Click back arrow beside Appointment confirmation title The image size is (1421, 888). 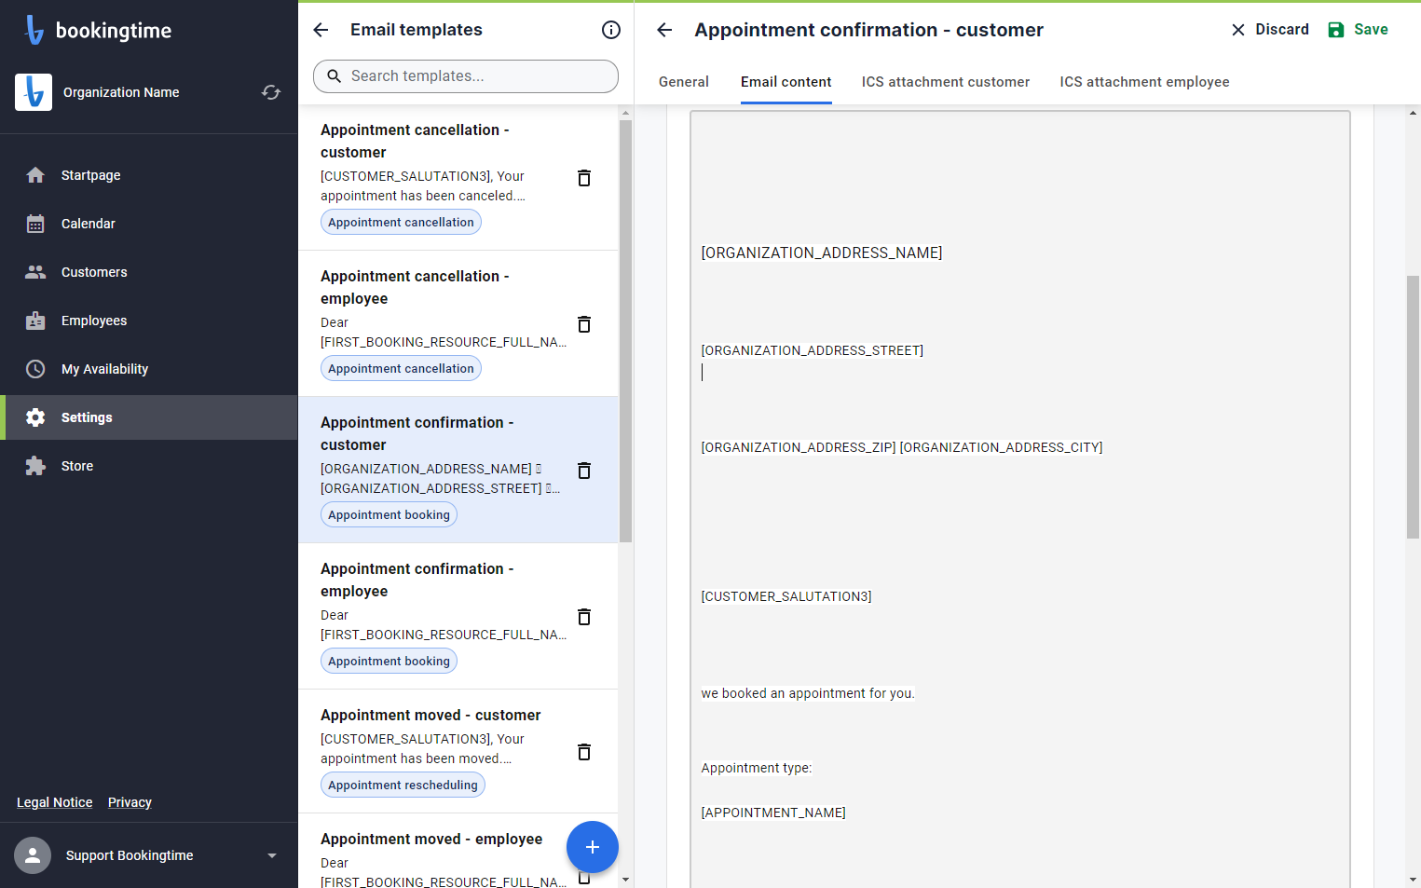[x=664, y=30]
